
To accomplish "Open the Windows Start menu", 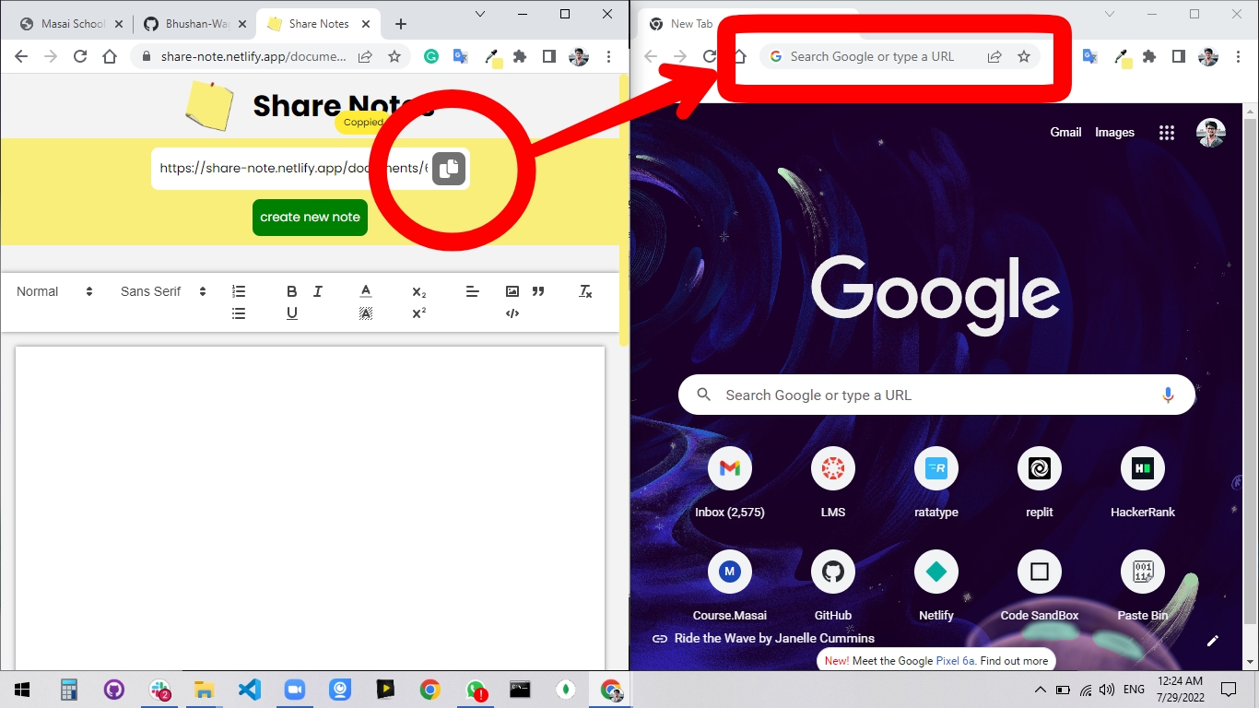I will pyautogui.click(x=22, y=690).
